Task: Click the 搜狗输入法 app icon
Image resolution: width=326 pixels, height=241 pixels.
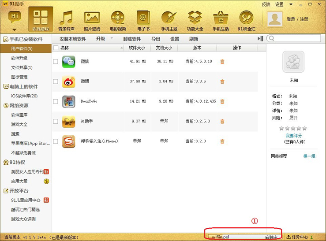Action: (69, 141)
